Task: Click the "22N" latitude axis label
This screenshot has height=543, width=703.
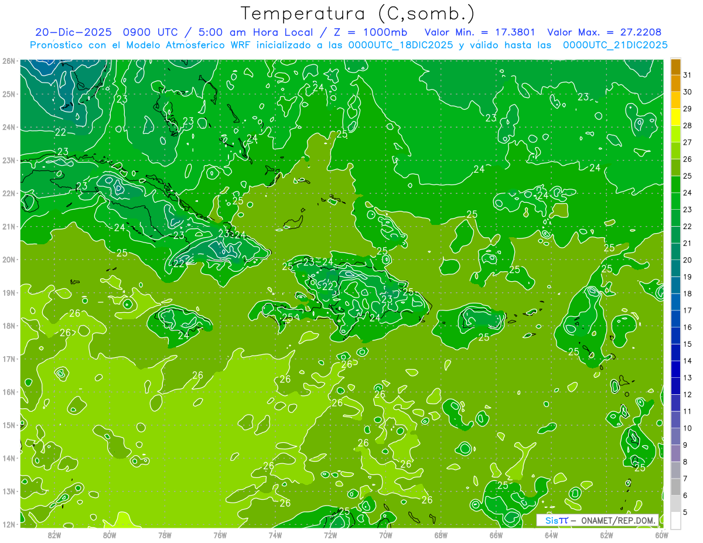Action: (x=8, y=193)
